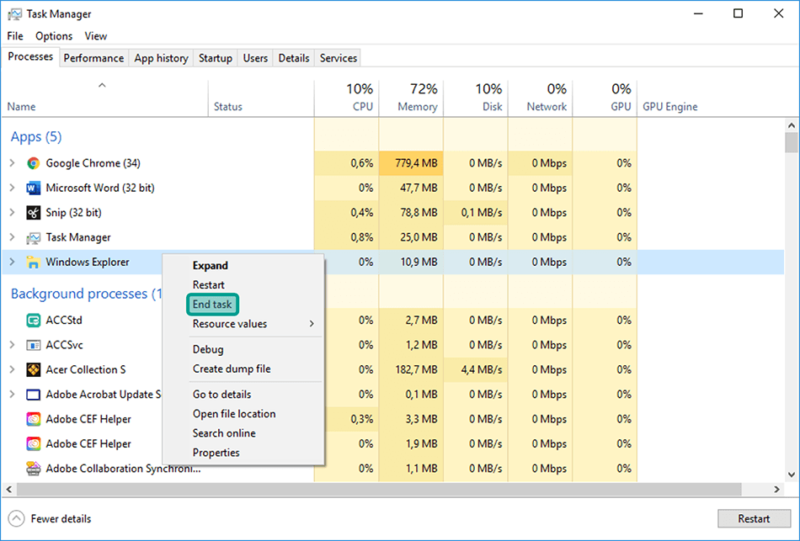The image size is (800, 541).
Task: Click the Windows Explorer folder icon
Action: (33, 263)
